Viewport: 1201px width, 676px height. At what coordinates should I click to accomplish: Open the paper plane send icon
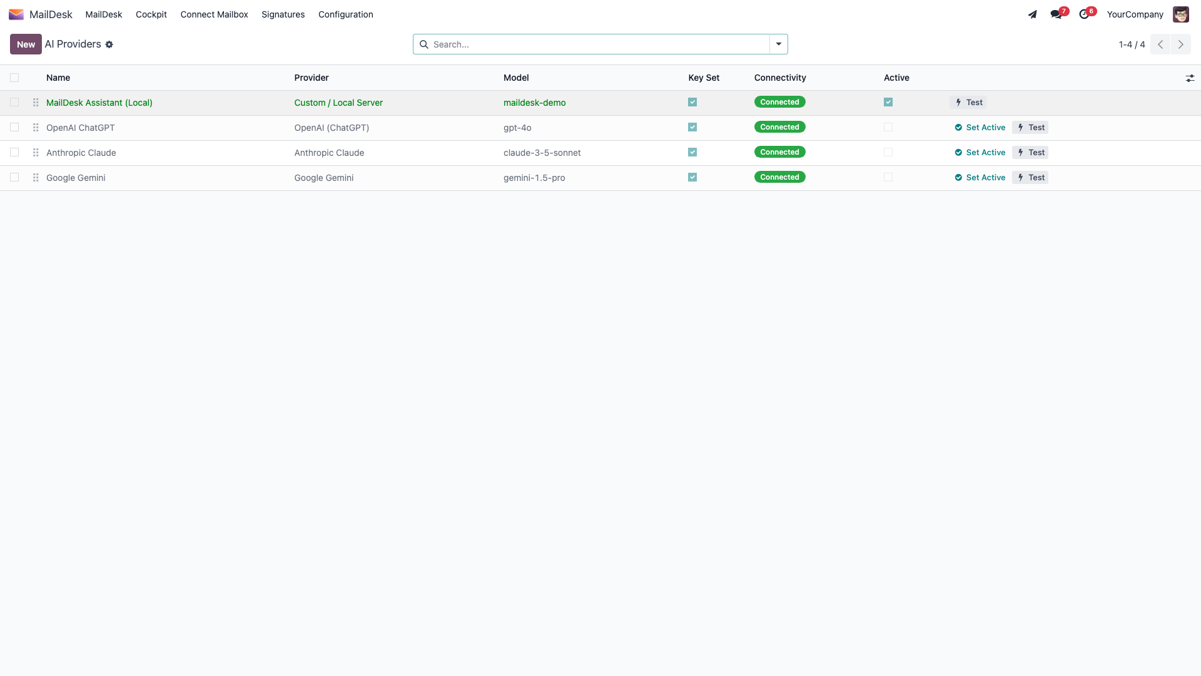tap(1032, 14)
